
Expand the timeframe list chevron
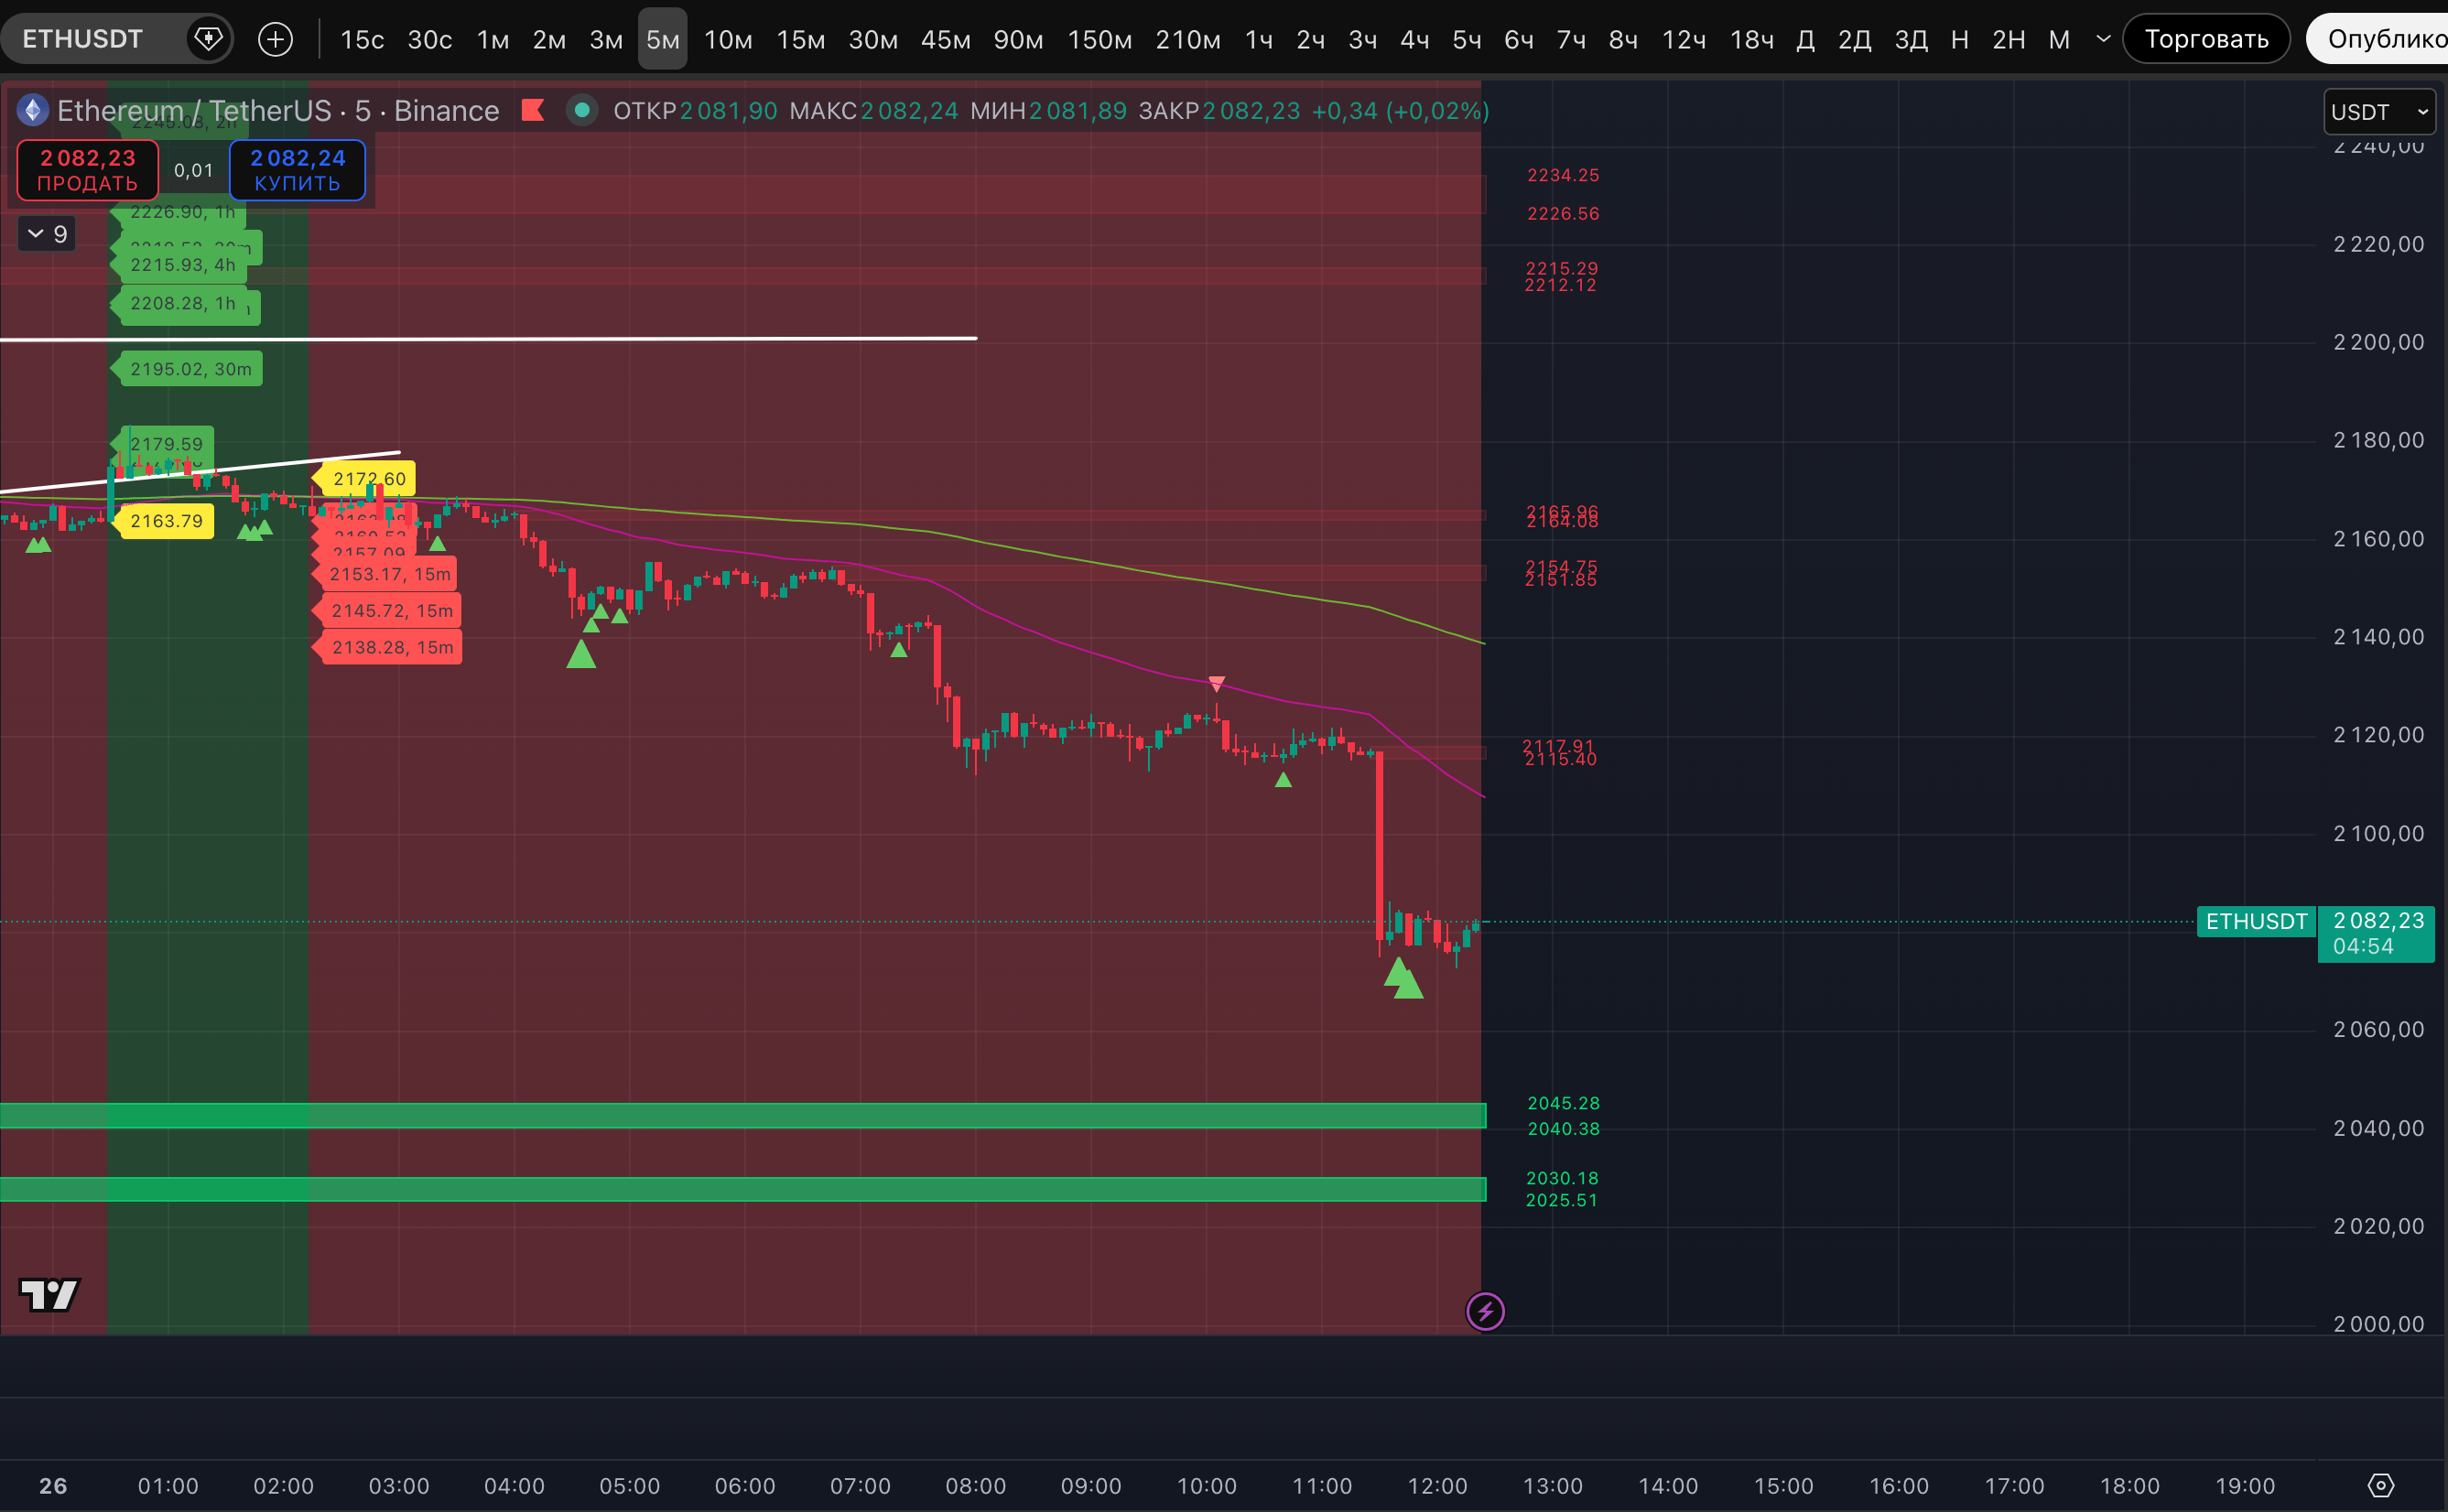coord(2103,39)
